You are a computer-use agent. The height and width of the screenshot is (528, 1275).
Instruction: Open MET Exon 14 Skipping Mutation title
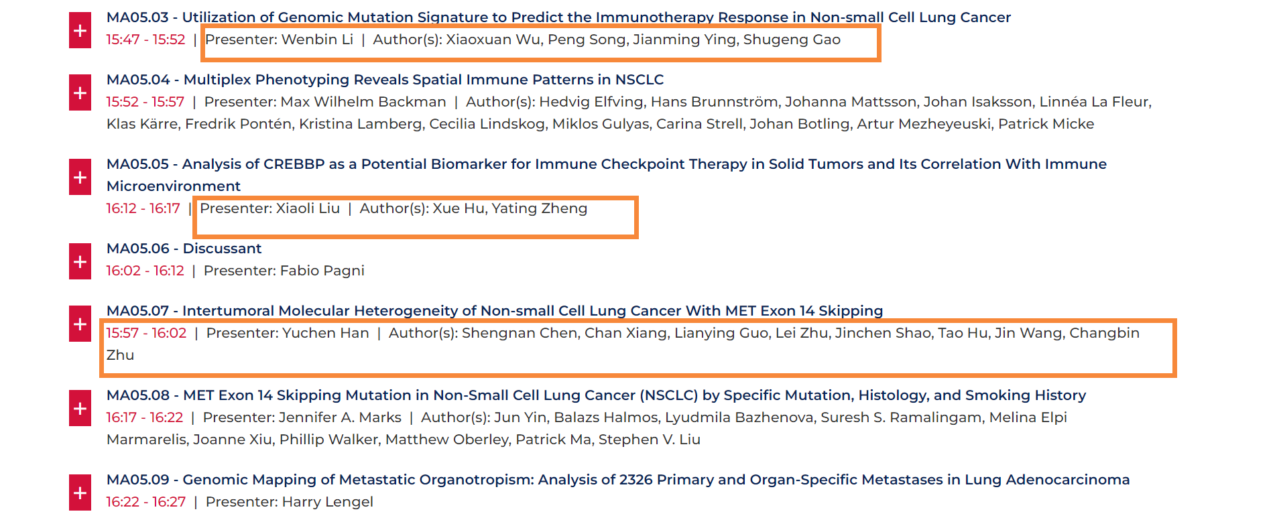[x=596, y=395]
